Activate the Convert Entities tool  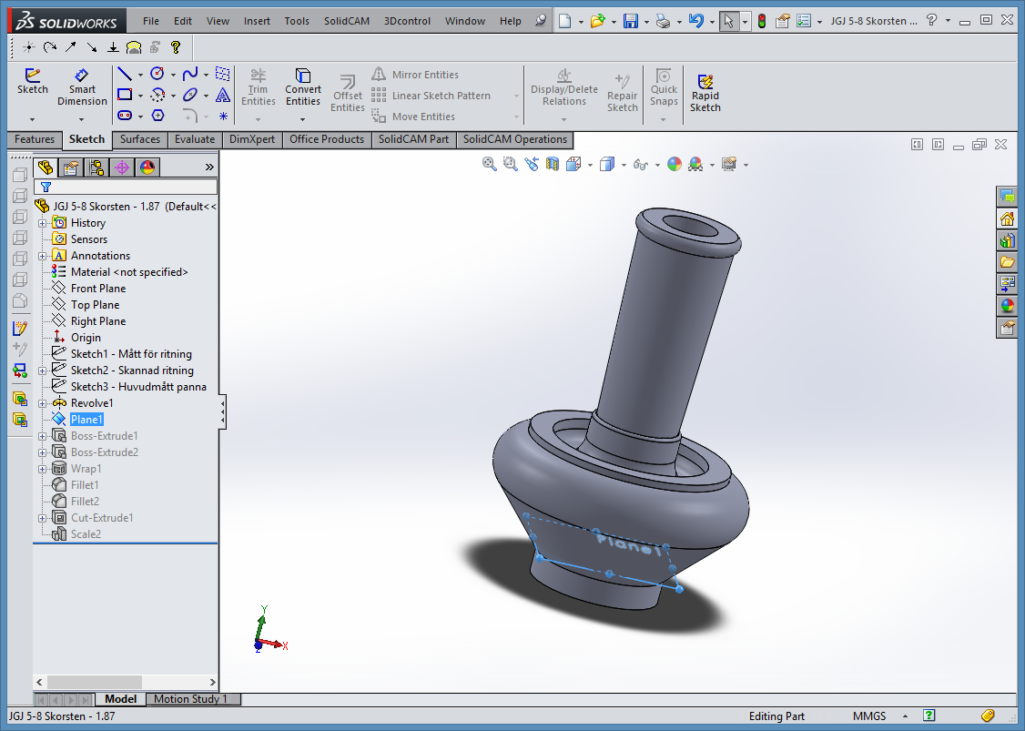[302, 87]
